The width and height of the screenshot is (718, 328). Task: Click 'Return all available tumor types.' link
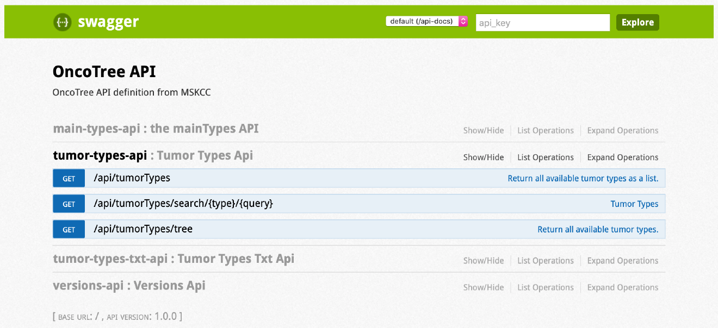(x=598, y=229)
